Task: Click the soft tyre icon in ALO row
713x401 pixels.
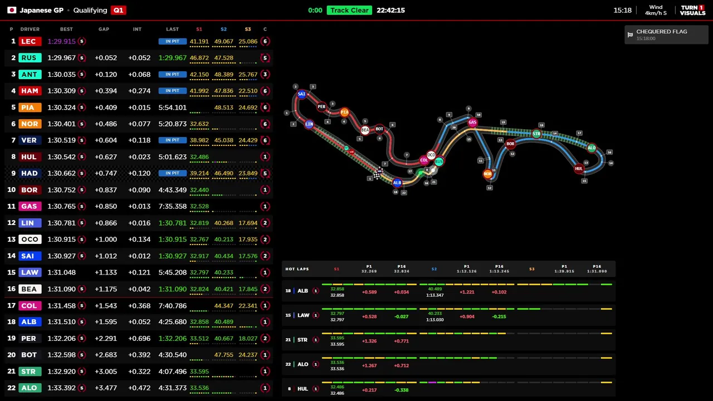Action: [x=82, y=388]
